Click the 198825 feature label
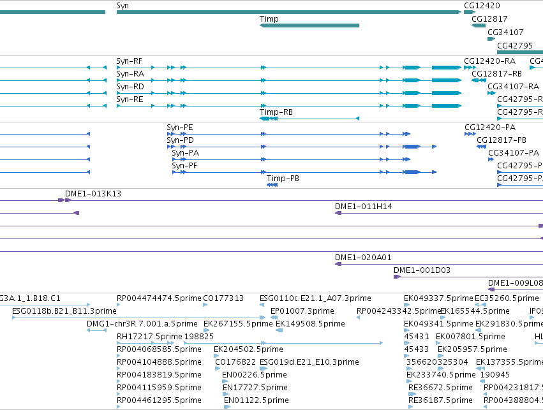This screenshot has height=410, width=543. click(x=199, y=337)
